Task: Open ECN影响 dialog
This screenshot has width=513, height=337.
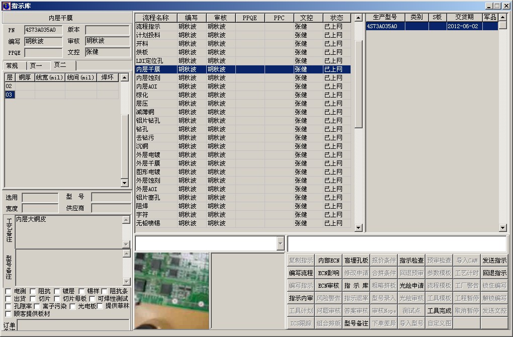Action: [329, 273]
